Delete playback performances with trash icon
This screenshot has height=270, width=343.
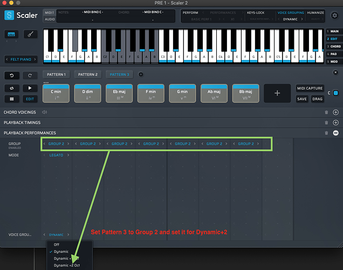(326, 133)
